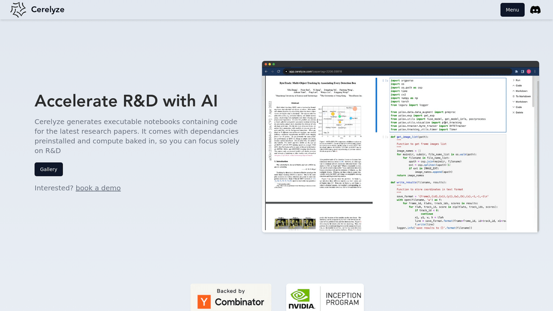The height and width of the screenshot is (311, 553).
Task: Click the browser back arrow in the demo window
Action: click(266, 72)
